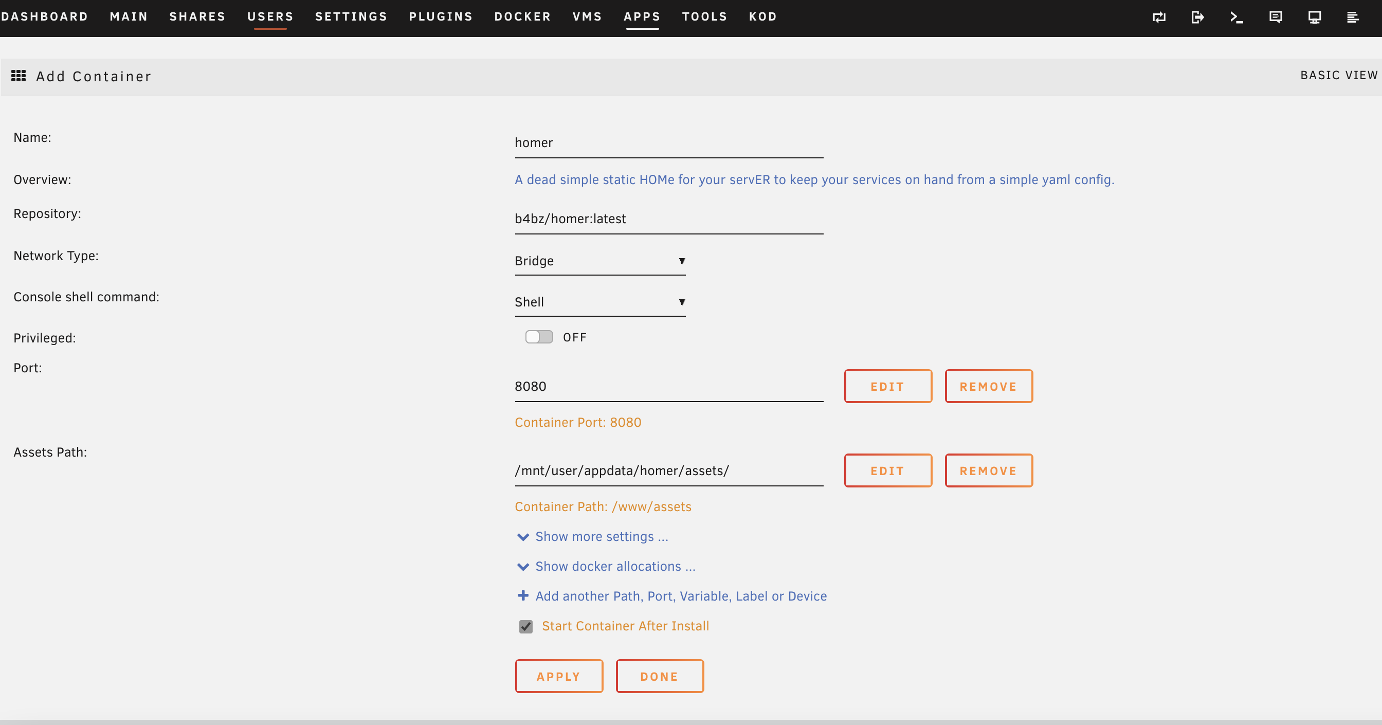Open the log lines icon at top right
This screenshot has height=725, width=1382.
(x=1353, y=17)
